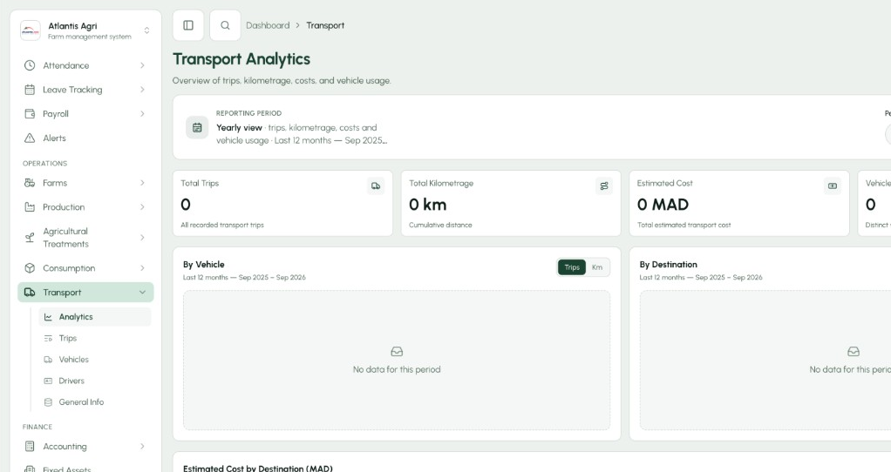Open the Drivers submenu item

point(95,381)
